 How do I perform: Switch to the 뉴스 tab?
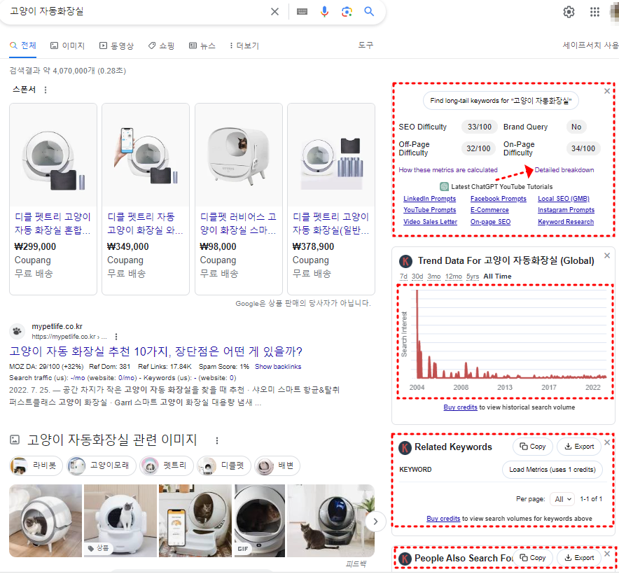click(202, 45)
